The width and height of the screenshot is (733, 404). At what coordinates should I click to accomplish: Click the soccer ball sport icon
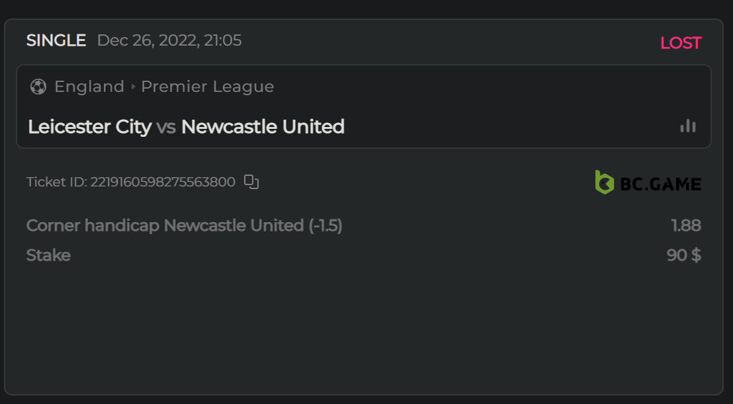[38, 87]
